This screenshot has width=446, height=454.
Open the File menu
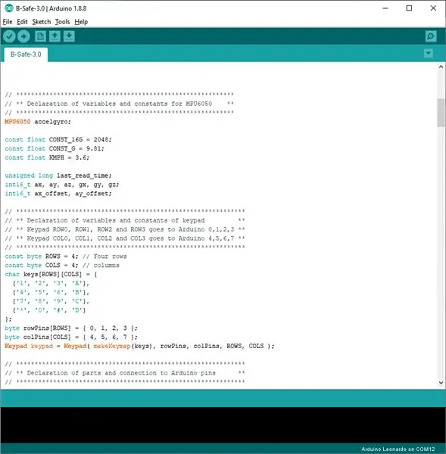8,22
